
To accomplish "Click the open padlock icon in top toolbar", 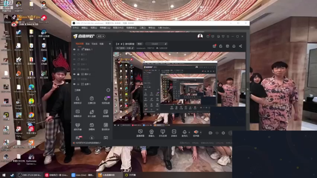I will [221, 46].
